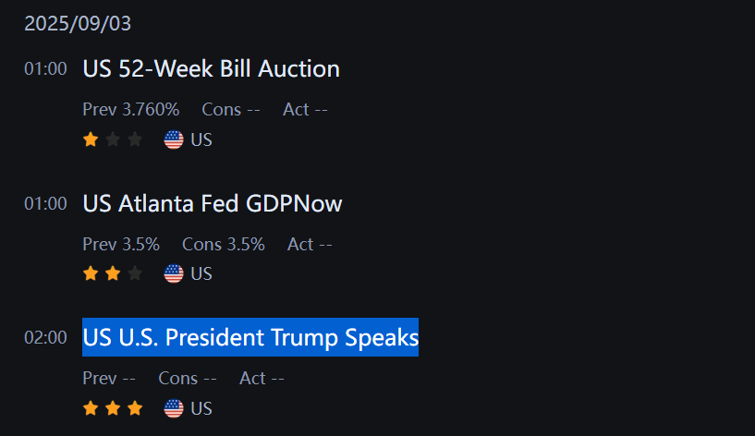Click the Act -- field of Bill Auction
The width and height of the screenshot is (755, 436).
pos(305,110)
